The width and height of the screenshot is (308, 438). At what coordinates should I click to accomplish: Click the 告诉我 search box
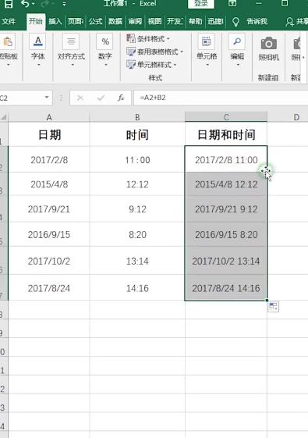tap(257, 21)
